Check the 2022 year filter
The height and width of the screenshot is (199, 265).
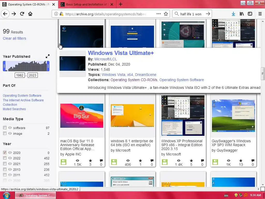(x=5, y=158)
